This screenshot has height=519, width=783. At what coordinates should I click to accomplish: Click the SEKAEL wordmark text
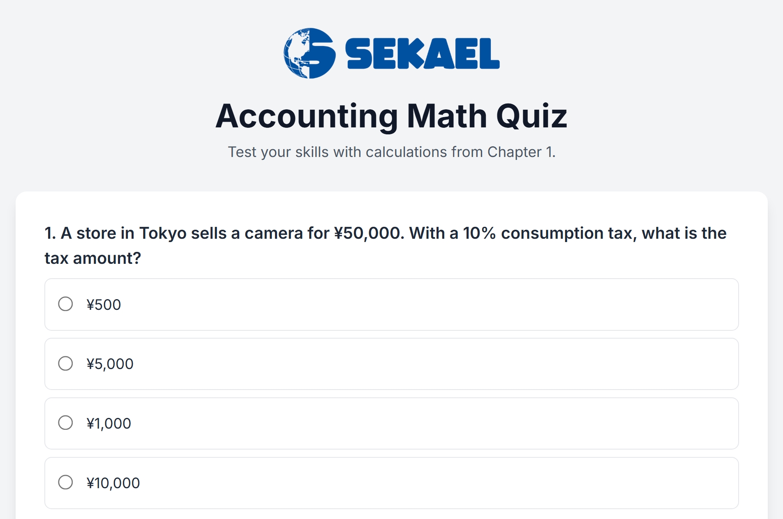point(422,54)
